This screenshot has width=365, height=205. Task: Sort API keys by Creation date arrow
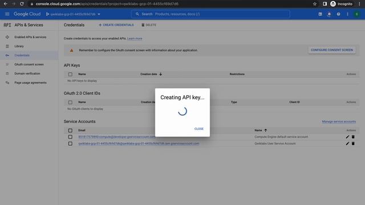tap(161, 74)
